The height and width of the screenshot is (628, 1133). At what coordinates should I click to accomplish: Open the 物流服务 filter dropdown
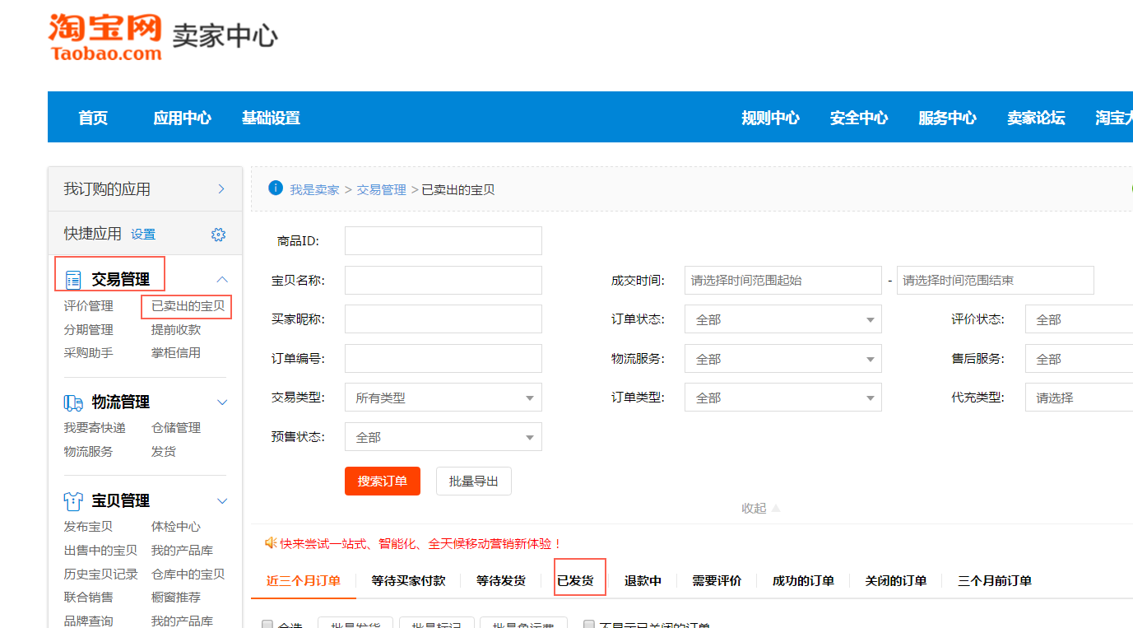click(783, 359)
